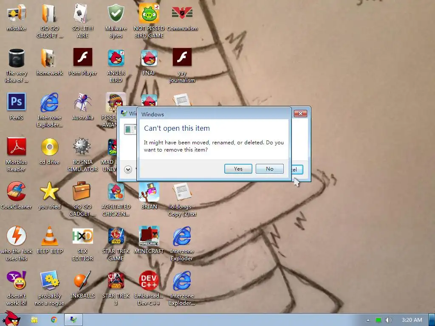This screenshot has height=326, width=435.
Task: Select the STAR TREK GAME icon
Action: tap(116, 244)
